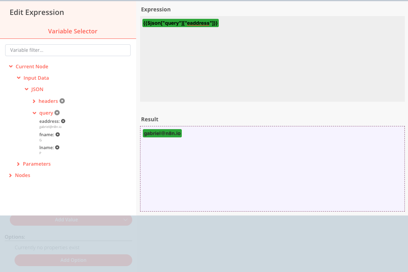Insert the eaddress variable via its circle icon

tap(63, 121)
